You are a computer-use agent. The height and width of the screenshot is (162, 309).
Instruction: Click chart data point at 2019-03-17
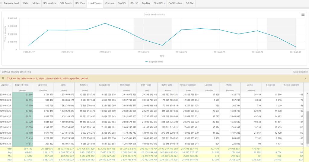29,45
